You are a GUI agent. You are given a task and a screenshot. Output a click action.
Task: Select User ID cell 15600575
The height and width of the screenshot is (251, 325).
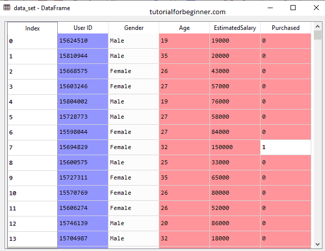[83, 162]
